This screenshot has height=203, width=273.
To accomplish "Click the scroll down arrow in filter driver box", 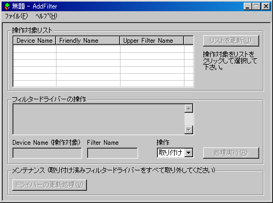I will click(x=189, y=130).
